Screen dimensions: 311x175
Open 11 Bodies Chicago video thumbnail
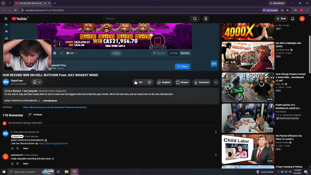[248, 87]
